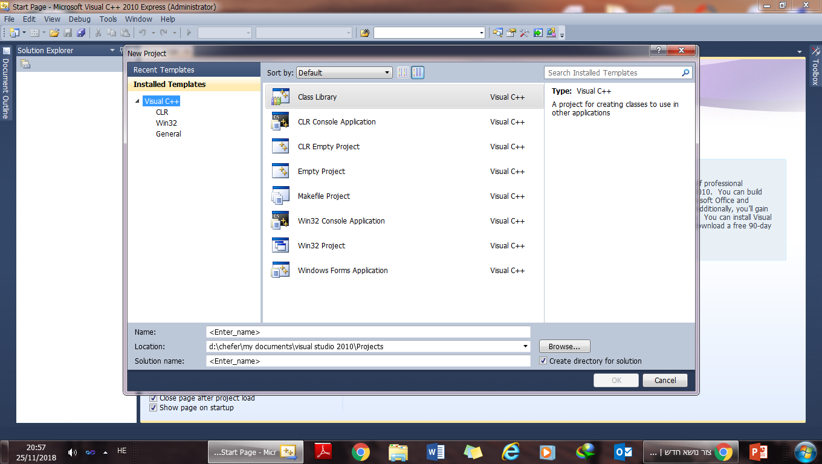Click the Solution Explorer properties icon
Image resolution: width=822 pixels, height=464 pixels.
(25, 64)
